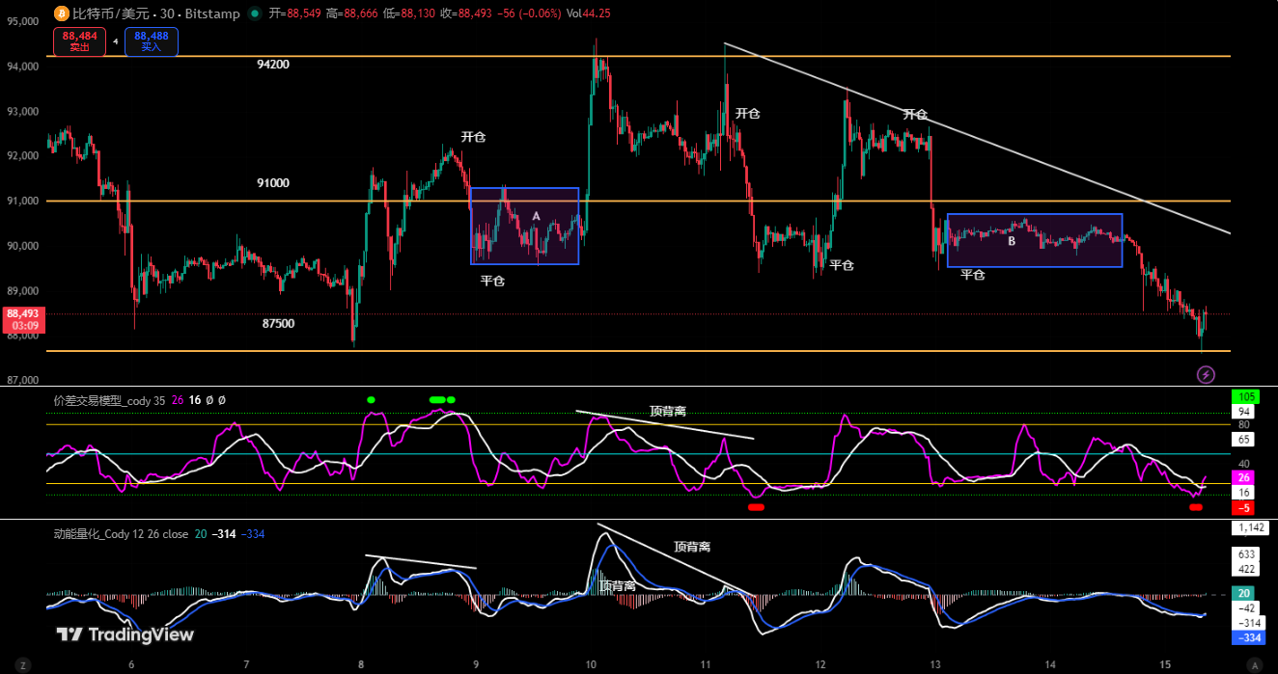Click the Ø value icon beside 价差交易模型 label
Viewport: 1278px width, 674px height.
(210, 399)
